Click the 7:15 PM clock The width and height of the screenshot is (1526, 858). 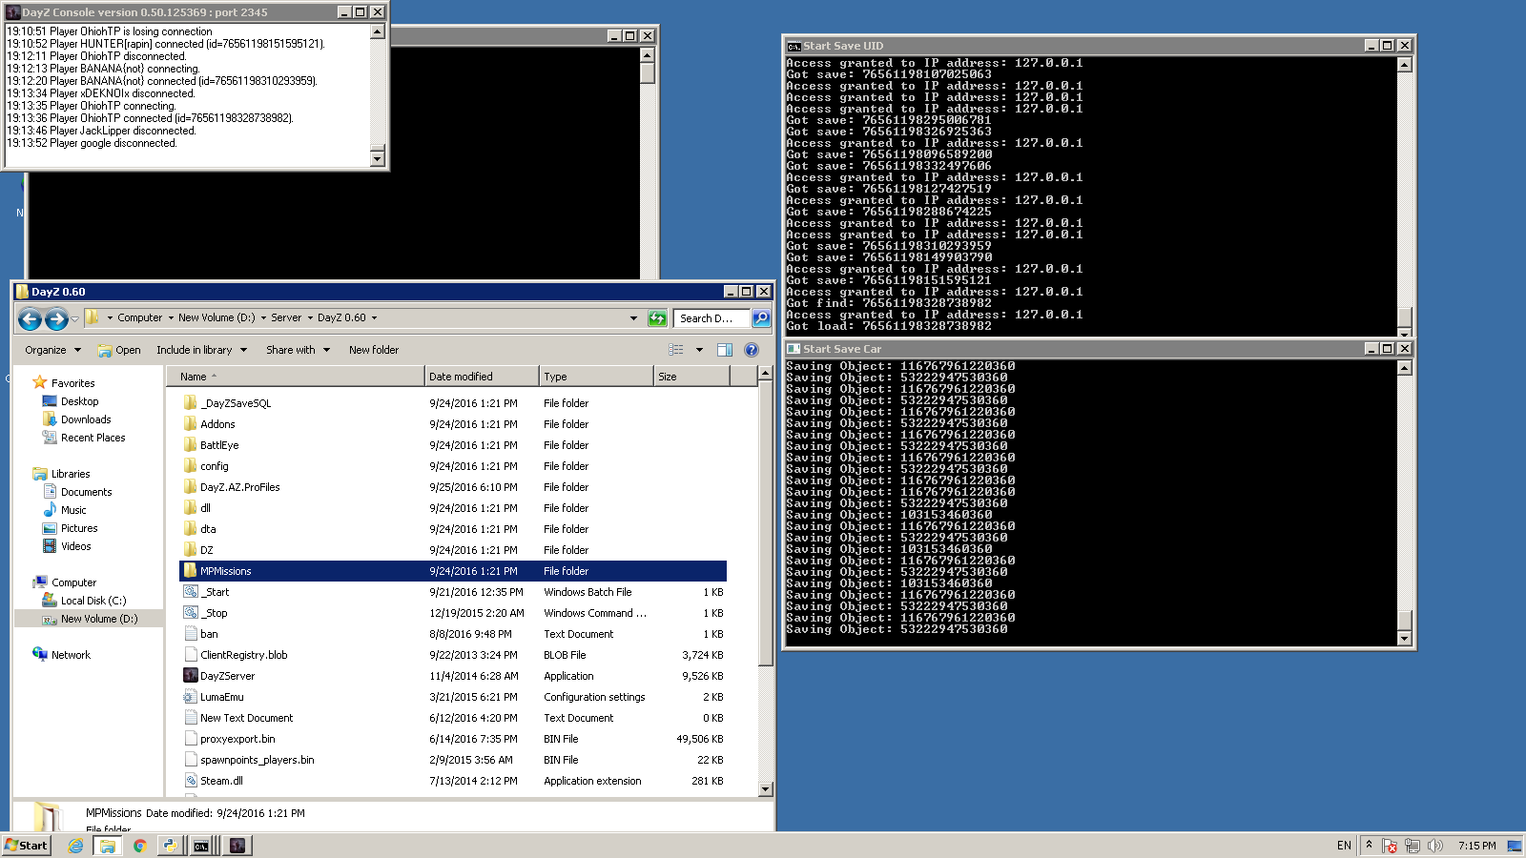point(1476,846)
